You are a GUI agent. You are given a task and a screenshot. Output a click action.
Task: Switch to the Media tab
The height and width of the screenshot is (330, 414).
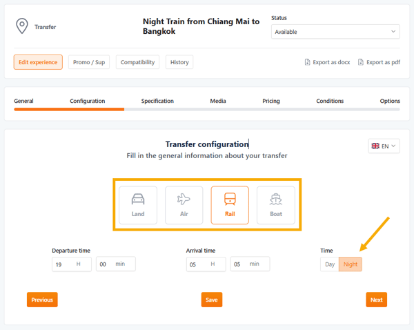[x=218, y=101]
